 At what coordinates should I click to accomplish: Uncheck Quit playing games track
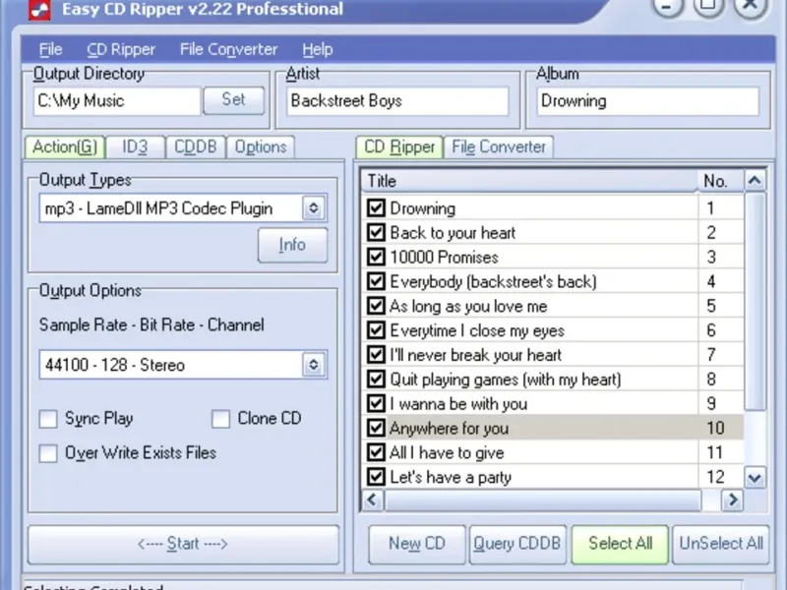[376, 380]
